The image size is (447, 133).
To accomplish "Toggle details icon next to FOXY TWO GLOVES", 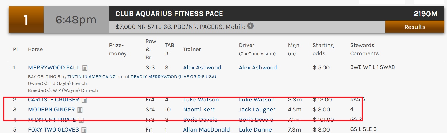I will [84, 130].
